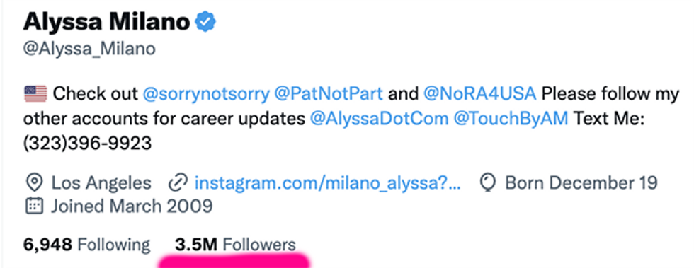Click the chain link icon
The image size is (694, 268).
point(178,182)
